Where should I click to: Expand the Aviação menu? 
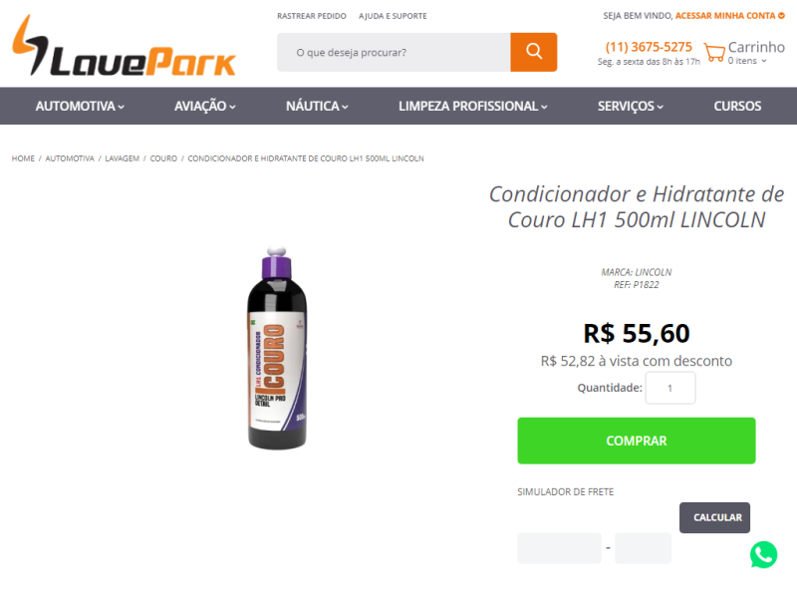[x=205, y=106]
